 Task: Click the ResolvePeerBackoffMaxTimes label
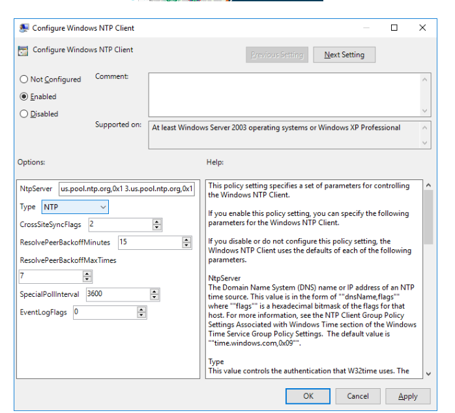(x=68, y=260)
